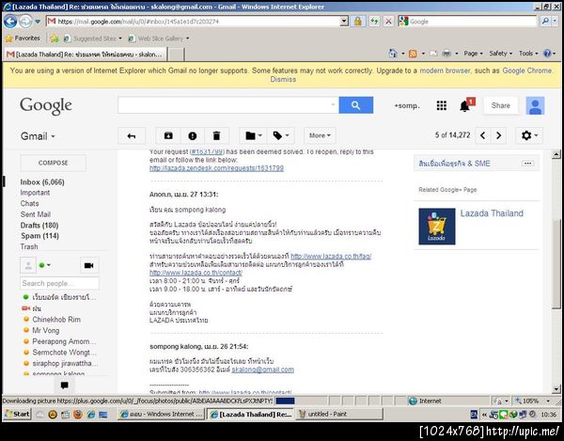This screenshot has height=441, width=564.
Task: Click the message pane scroll down arrow
Action: click(556, 389)
